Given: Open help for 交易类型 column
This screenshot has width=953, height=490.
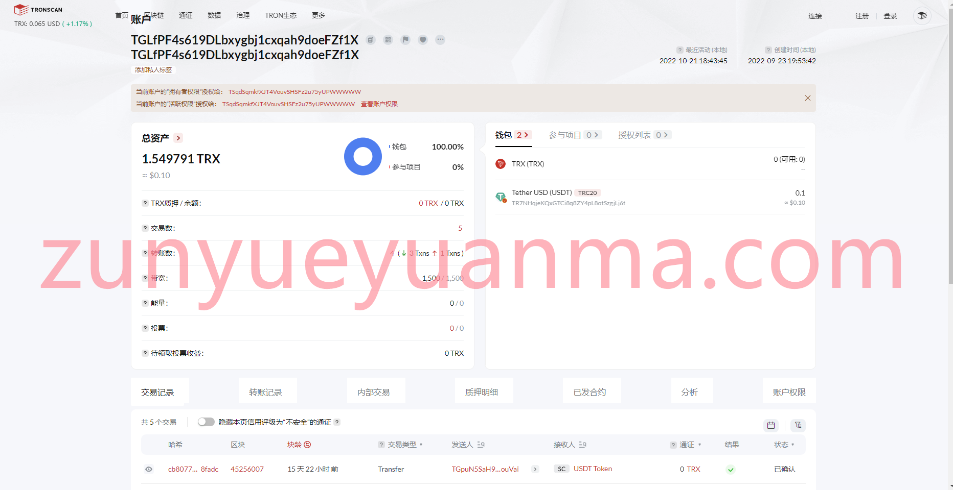Looking at the screenshot, I should [x=381, y=445].
